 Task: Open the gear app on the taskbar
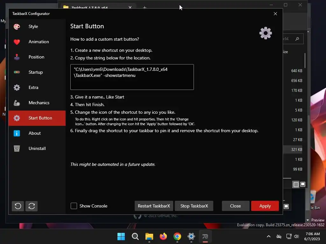pyautogui.click(x=191, y=236)
